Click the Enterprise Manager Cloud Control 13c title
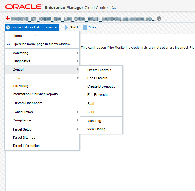Screen dimensions: 195x191 (x=80, y=8)
